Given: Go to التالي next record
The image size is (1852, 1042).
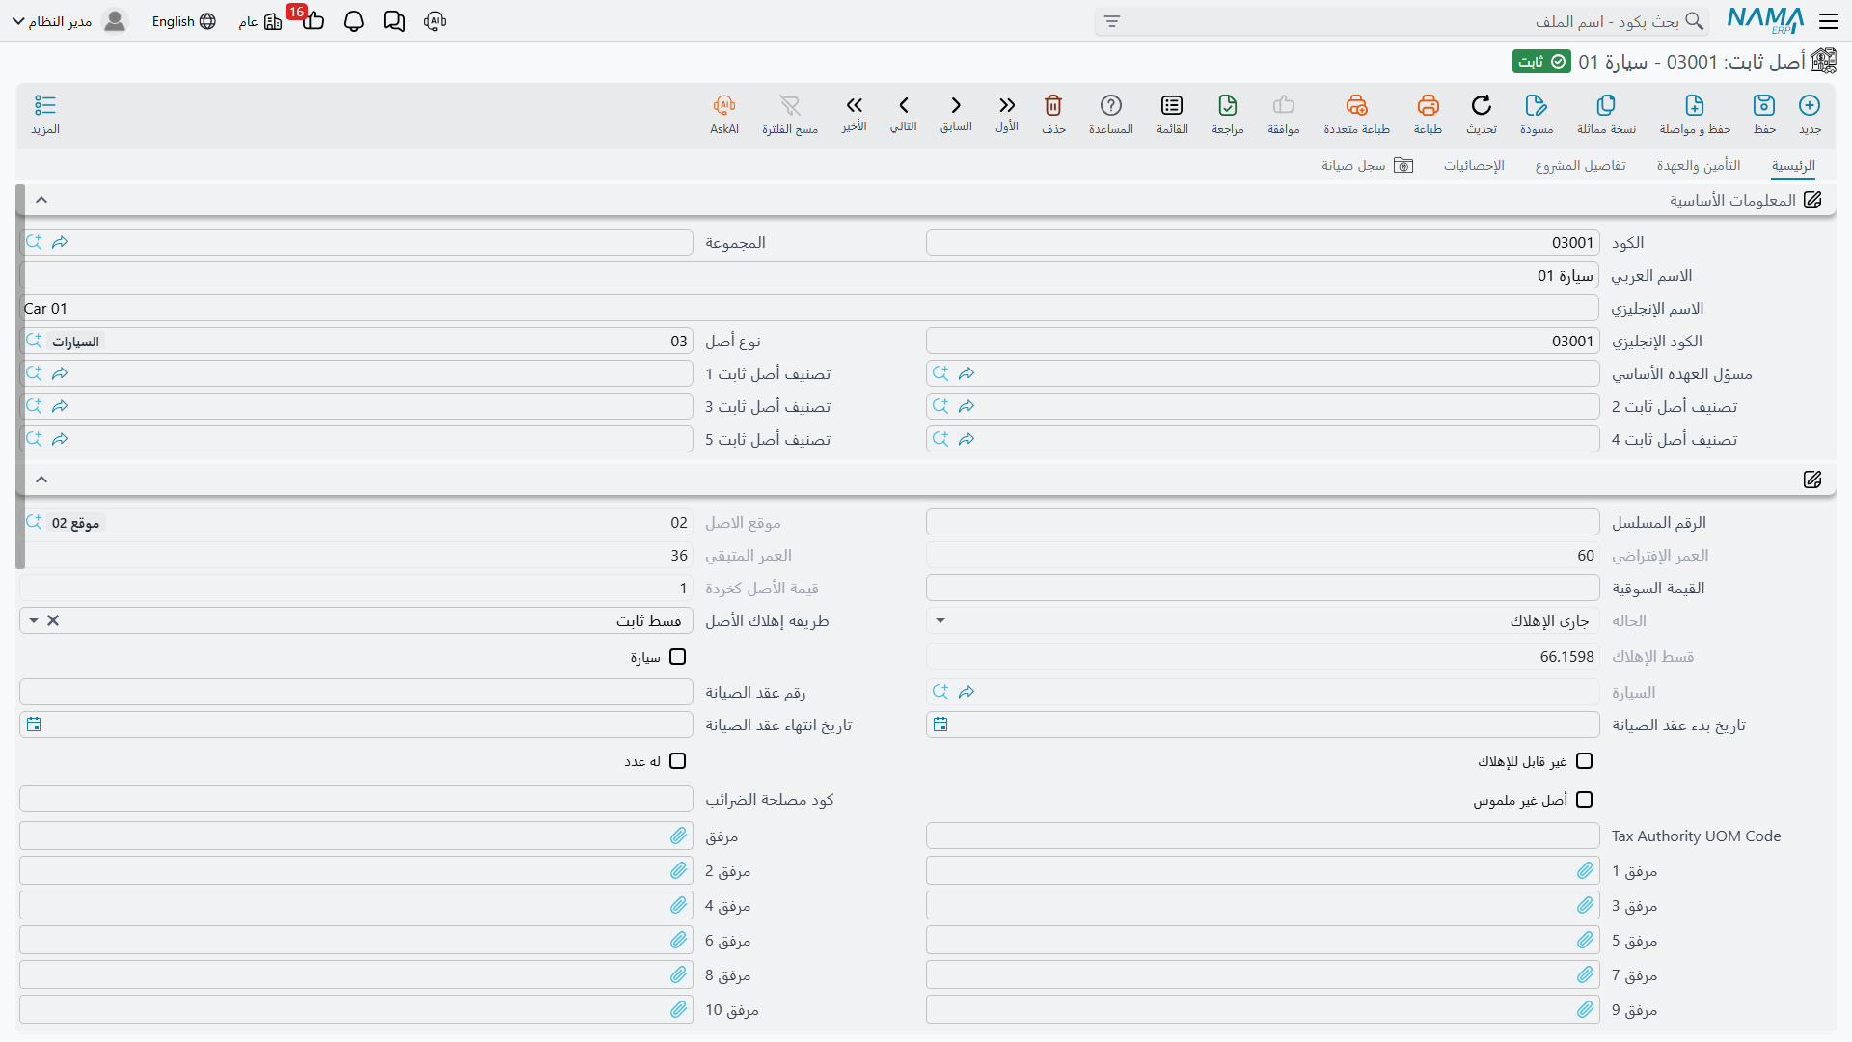Looking at the screenshot, I should coord(904,105).
